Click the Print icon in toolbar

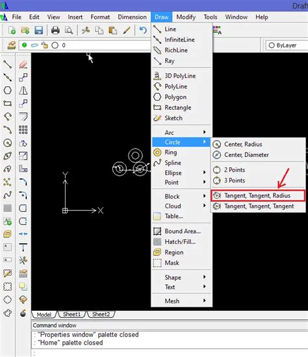(55, 30)
